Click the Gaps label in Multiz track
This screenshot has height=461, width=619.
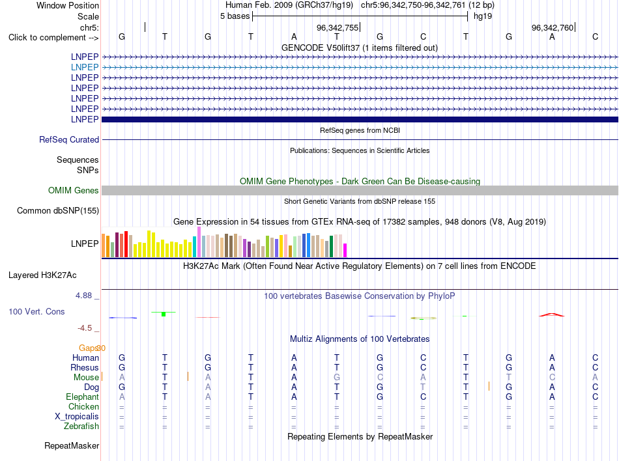(x=88, y=348)
